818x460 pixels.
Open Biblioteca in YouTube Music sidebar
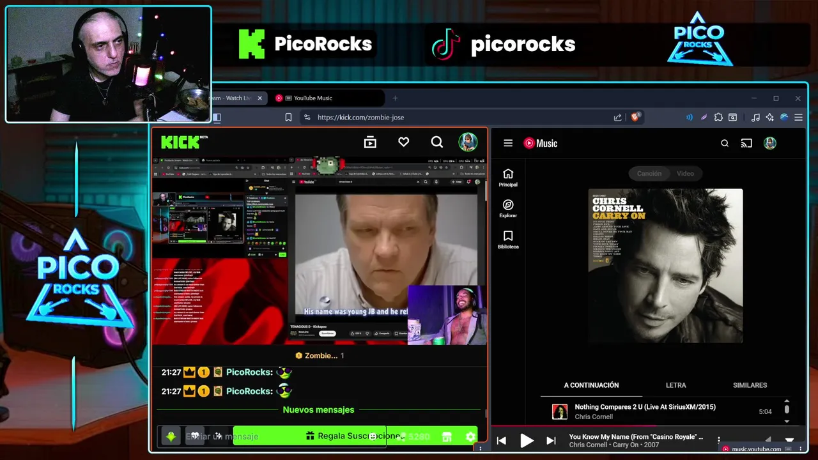(x=508, y=240)
